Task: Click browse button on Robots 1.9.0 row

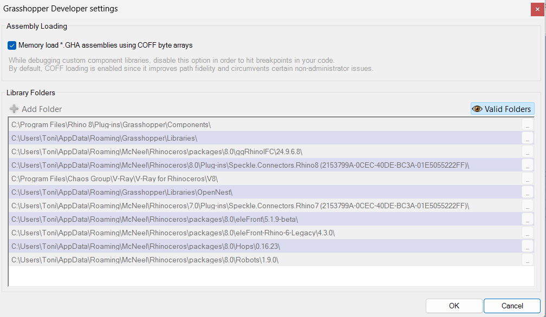Action: (528, 260)
